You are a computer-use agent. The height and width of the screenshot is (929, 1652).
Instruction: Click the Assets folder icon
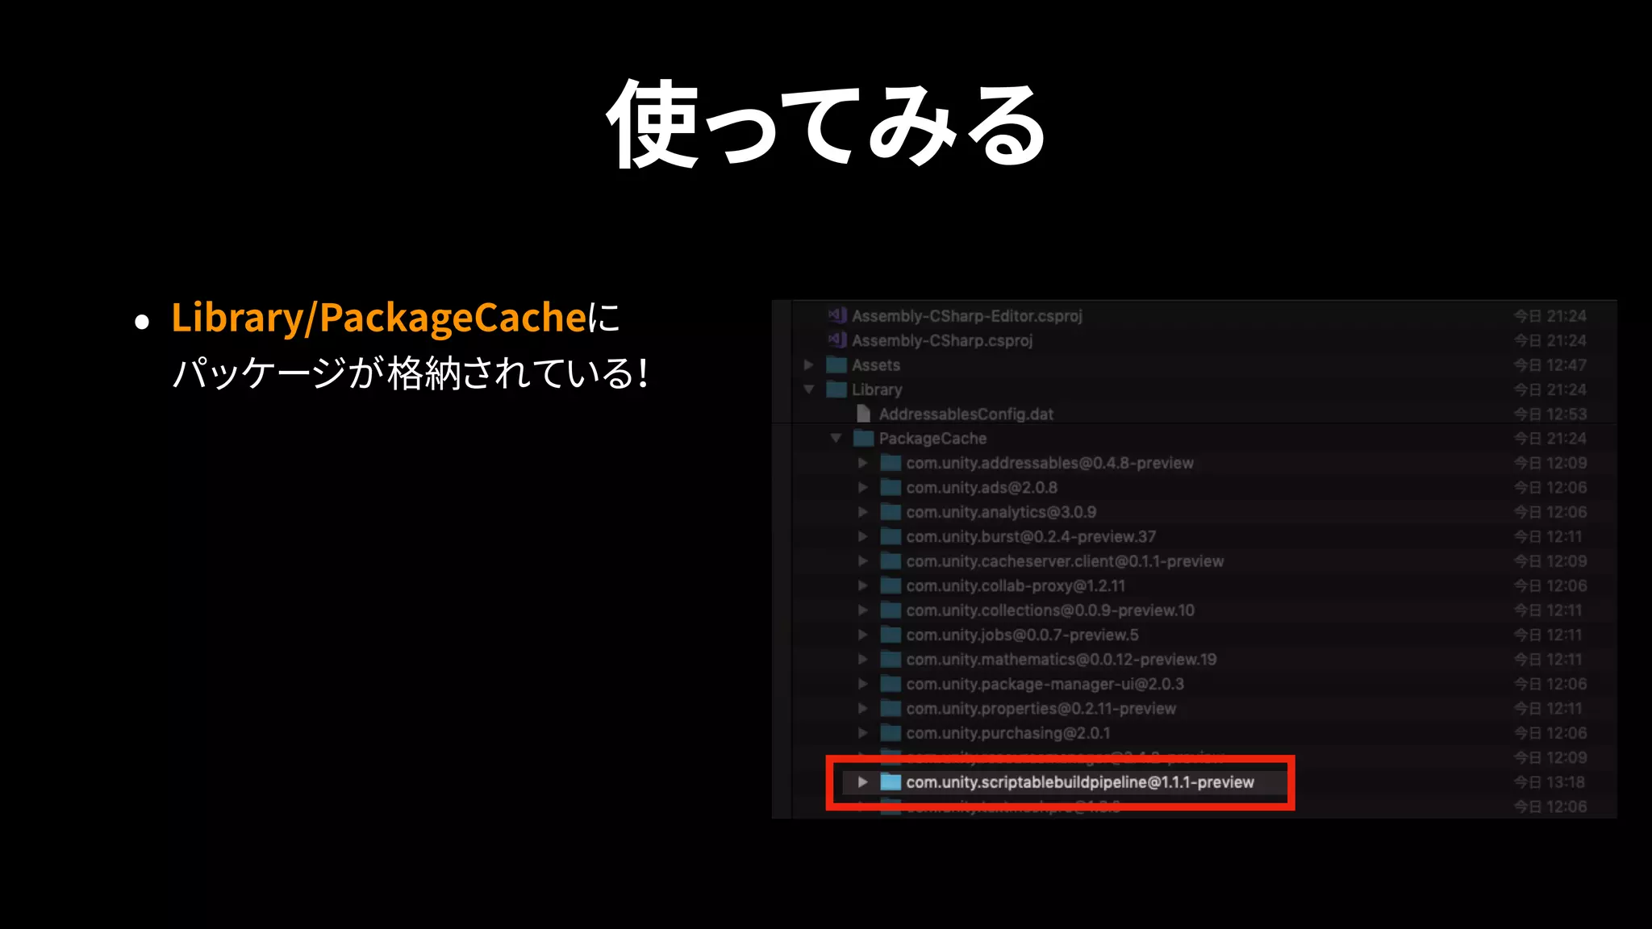(x=836, y=365)
